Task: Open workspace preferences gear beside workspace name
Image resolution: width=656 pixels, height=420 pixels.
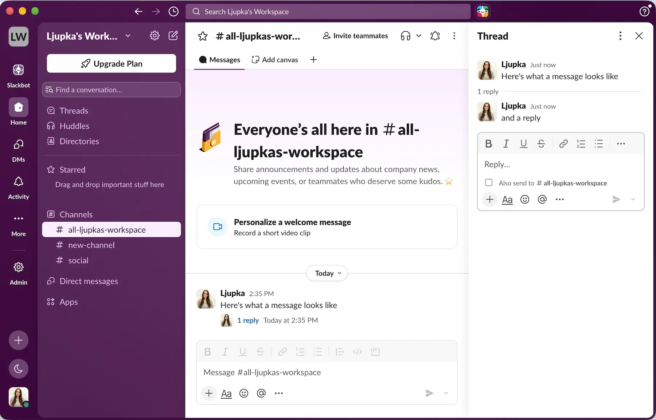Action: point(155,36)
